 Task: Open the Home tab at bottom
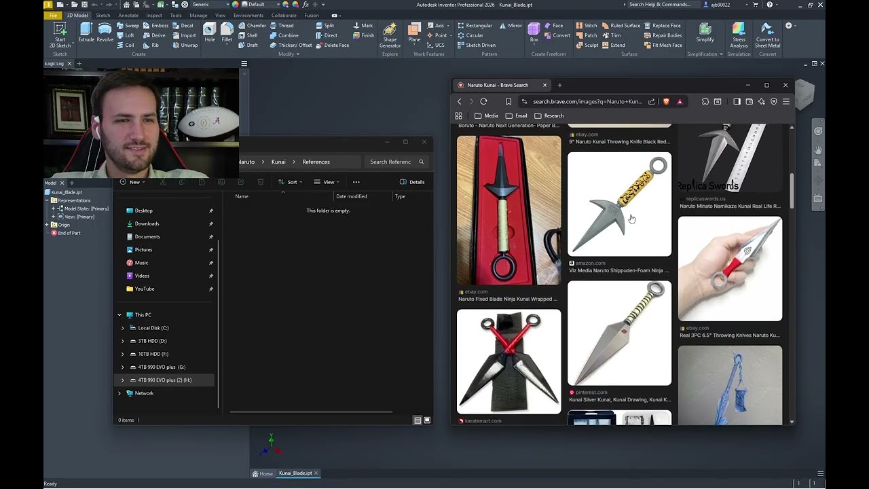tap(263, 473)
